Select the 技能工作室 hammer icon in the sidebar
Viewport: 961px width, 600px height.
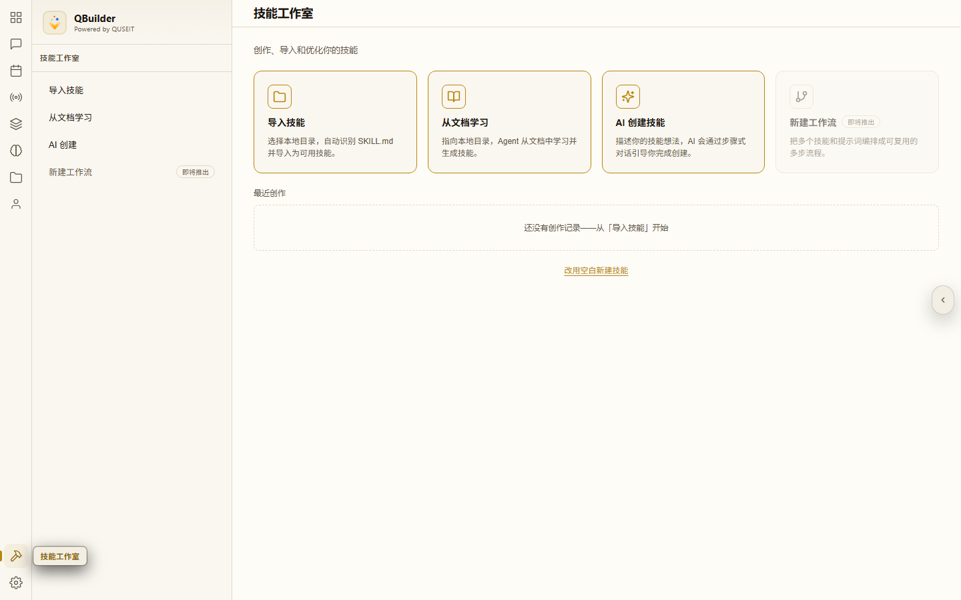16,556
